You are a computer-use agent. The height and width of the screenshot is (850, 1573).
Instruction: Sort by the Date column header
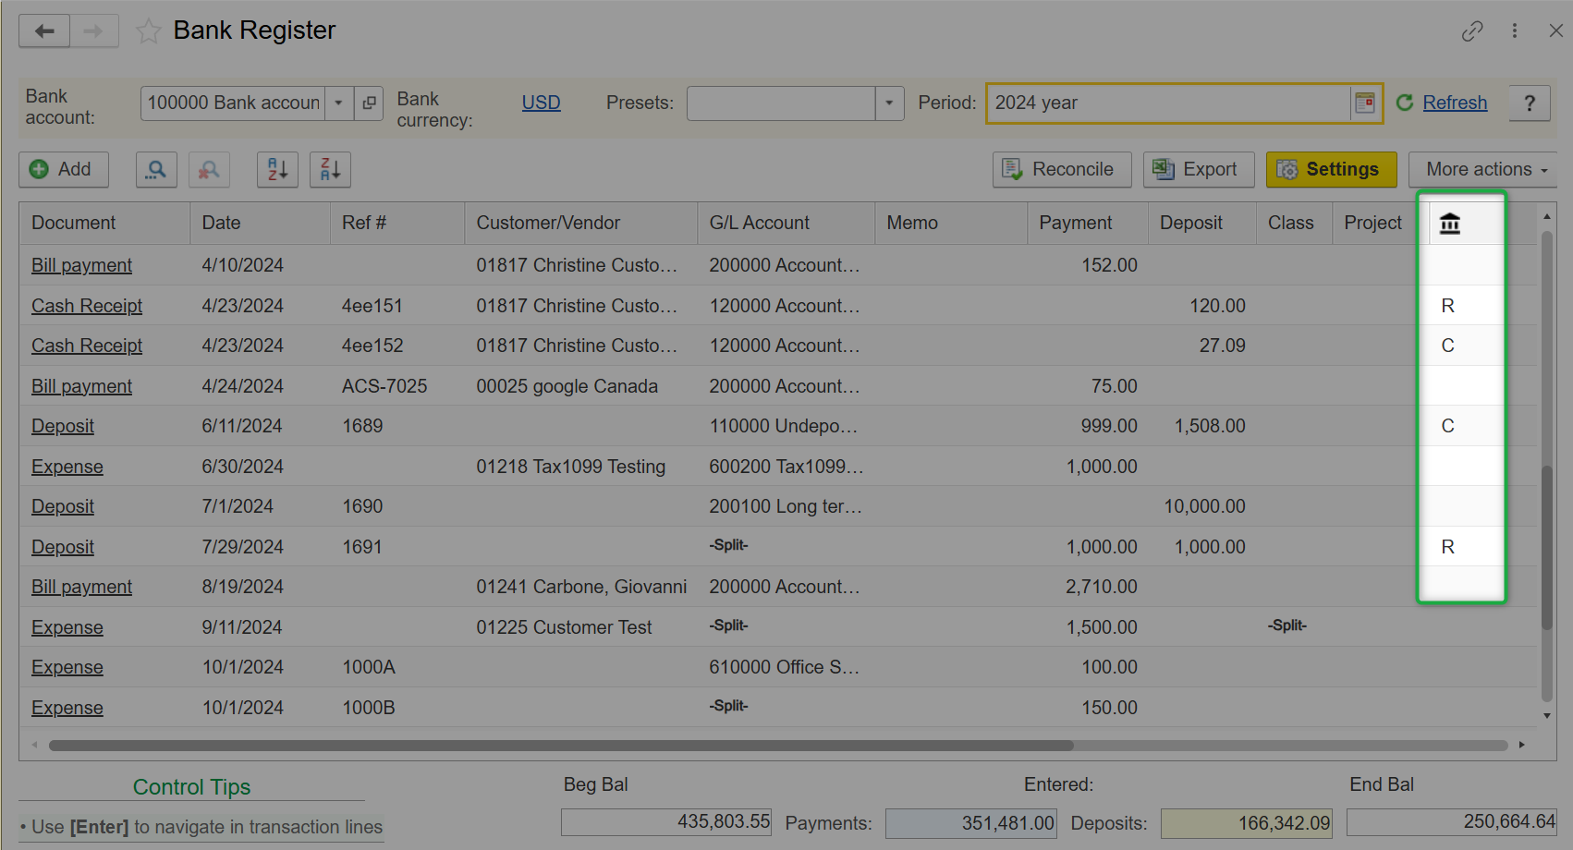pyautogui.click(x=261, y=224)
